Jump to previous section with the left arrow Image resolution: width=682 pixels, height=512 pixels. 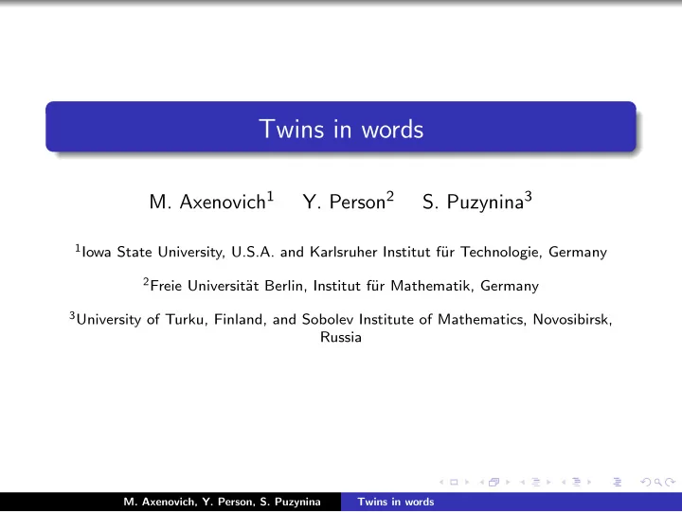click(x=564, y=482)
